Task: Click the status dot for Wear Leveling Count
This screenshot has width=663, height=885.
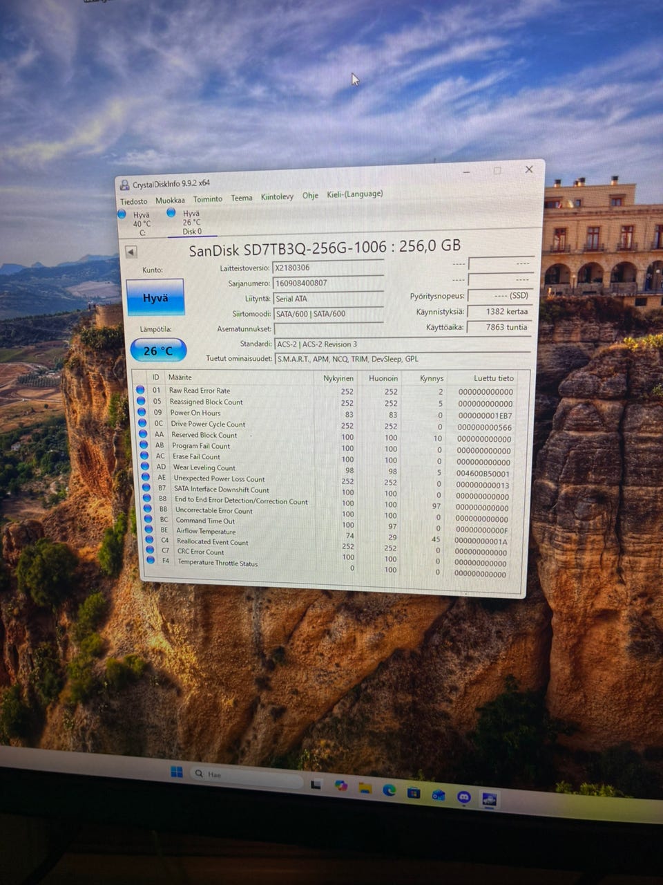Action: 145,466
